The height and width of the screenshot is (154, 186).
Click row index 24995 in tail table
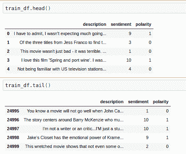[x=13, y=111]
